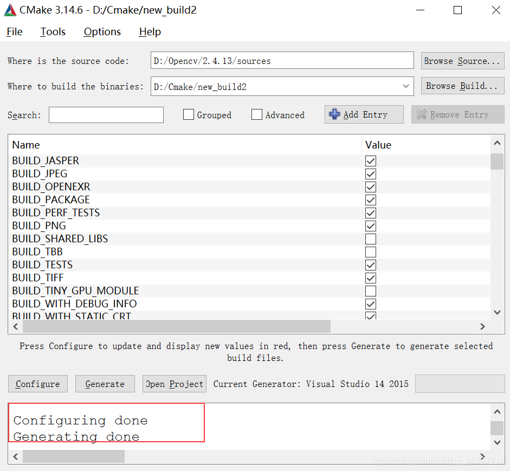Open the File menu
Image resolution: width=510 pixels, height=471 pixels.
pyautogui.click(x=15, y=31)
